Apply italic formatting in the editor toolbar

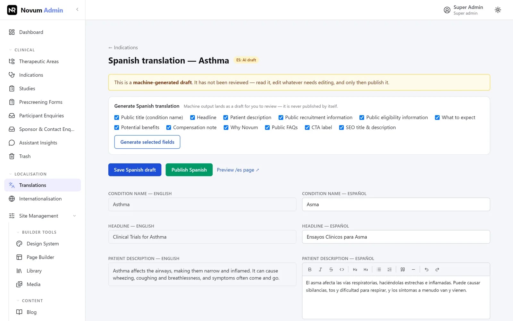(320, 270)
